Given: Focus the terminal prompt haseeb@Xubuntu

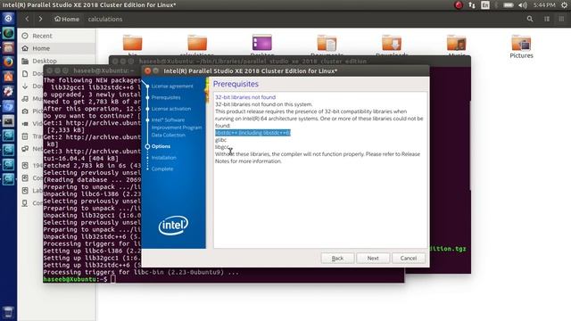Looking at the screenshot, I should tap(75, 279).
